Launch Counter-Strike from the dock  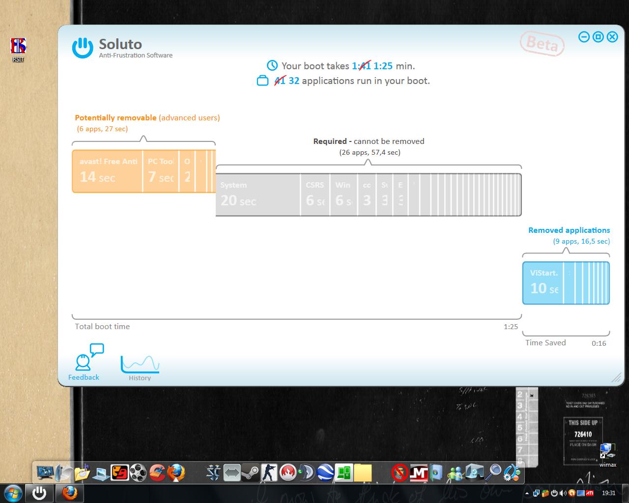(x=269, y=473)
